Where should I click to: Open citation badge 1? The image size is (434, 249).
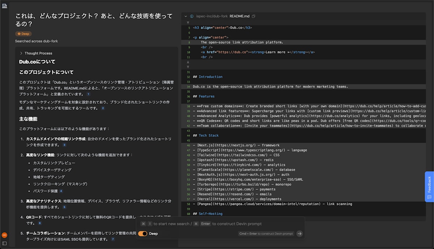pyautogui.click(x=88, y=94)
